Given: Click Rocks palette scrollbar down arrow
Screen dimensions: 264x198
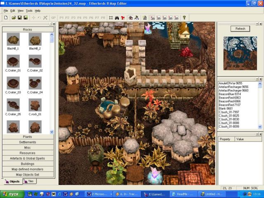Looking at the screenshot, I should point(52,132).
